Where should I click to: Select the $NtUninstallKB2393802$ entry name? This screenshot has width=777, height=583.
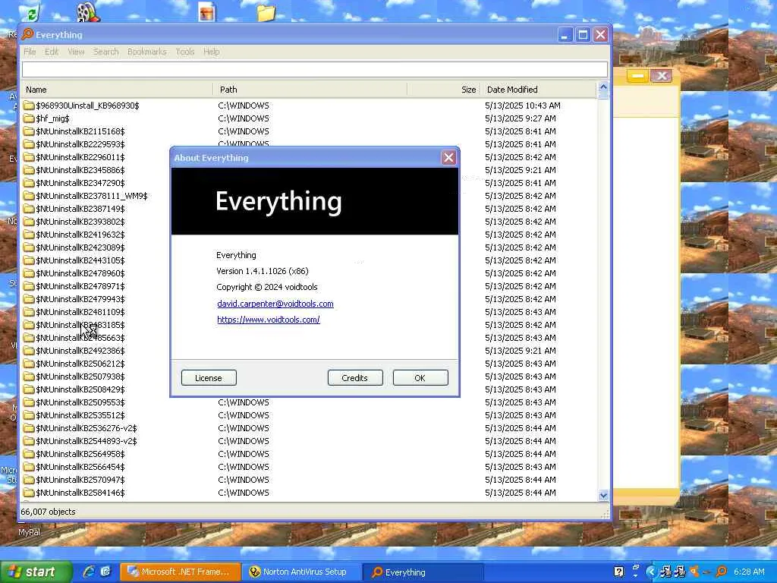80,222
